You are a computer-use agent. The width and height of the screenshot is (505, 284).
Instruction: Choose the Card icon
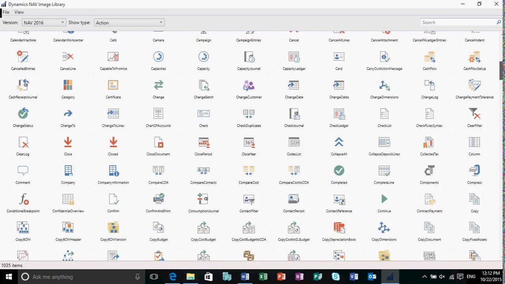[339, 57]
